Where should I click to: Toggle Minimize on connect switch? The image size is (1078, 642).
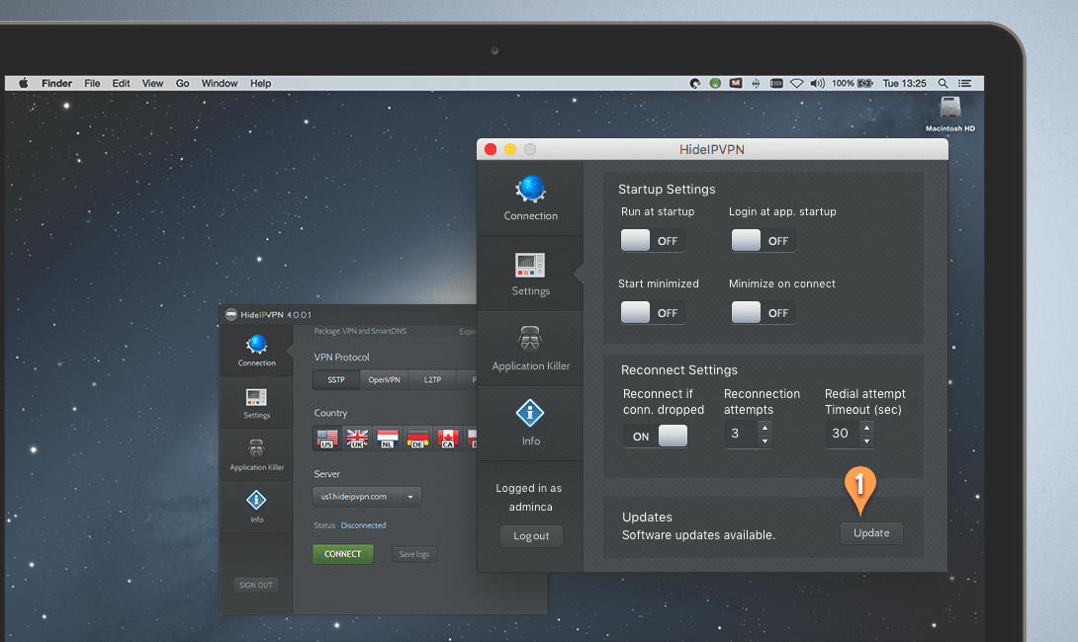pyautogui.click(x=764, y=312)
